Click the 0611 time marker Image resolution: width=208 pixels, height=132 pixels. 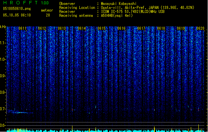pos(22,28)
